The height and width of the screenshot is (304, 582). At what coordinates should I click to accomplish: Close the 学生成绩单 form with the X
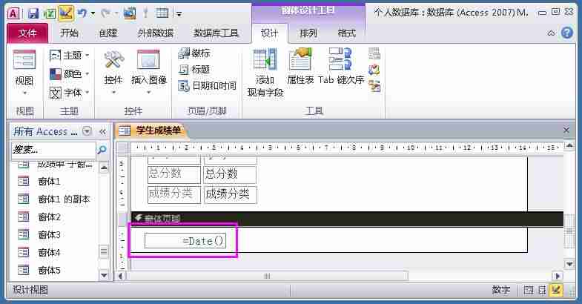pos(566,130)
